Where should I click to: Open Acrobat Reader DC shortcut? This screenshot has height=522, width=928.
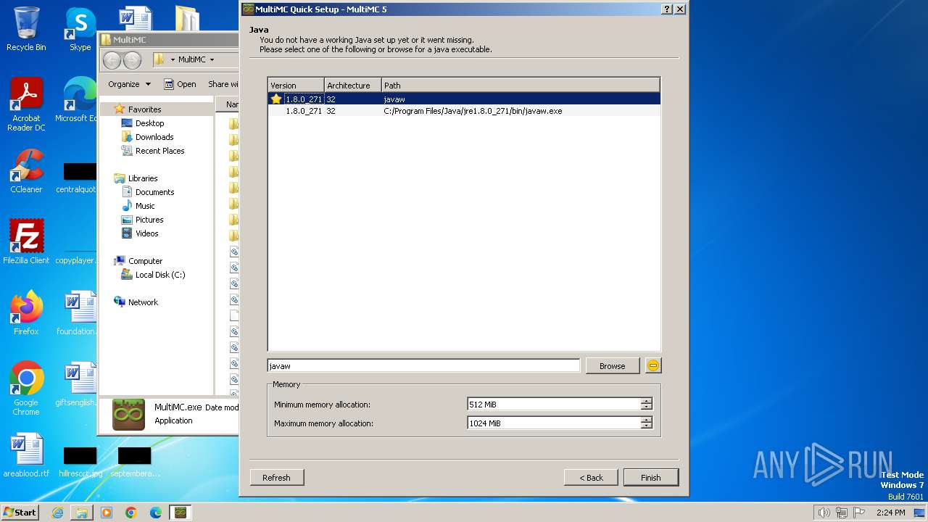tap(26, 104)
